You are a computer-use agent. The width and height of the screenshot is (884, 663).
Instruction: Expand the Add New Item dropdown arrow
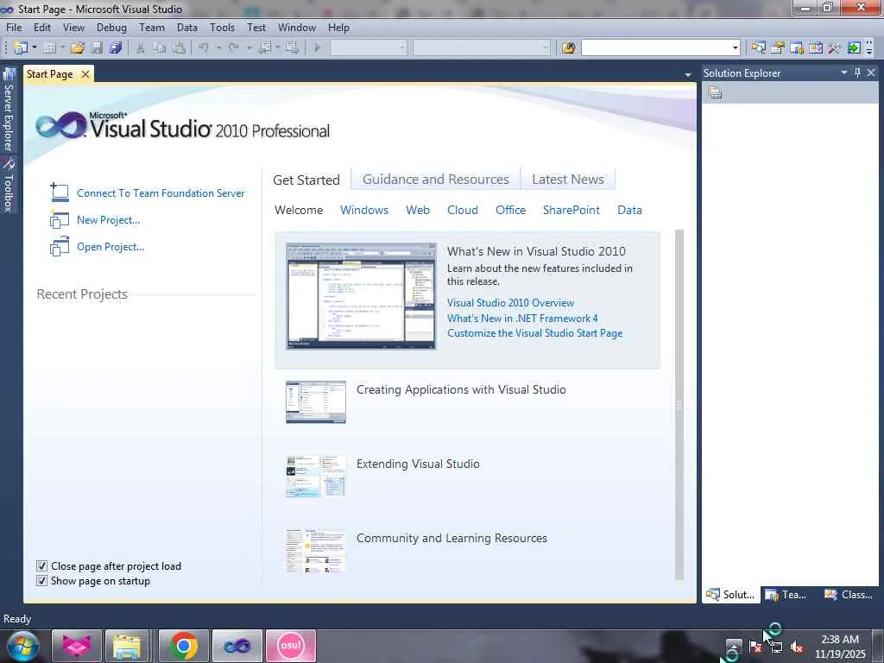(62, 48)
